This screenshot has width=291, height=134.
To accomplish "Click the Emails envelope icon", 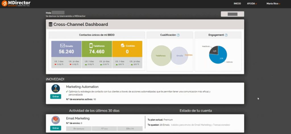I will pos(62,46).
